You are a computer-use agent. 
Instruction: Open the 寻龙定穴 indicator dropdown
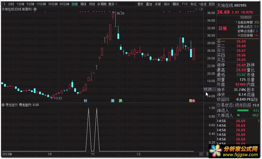(x=3, y=105)
